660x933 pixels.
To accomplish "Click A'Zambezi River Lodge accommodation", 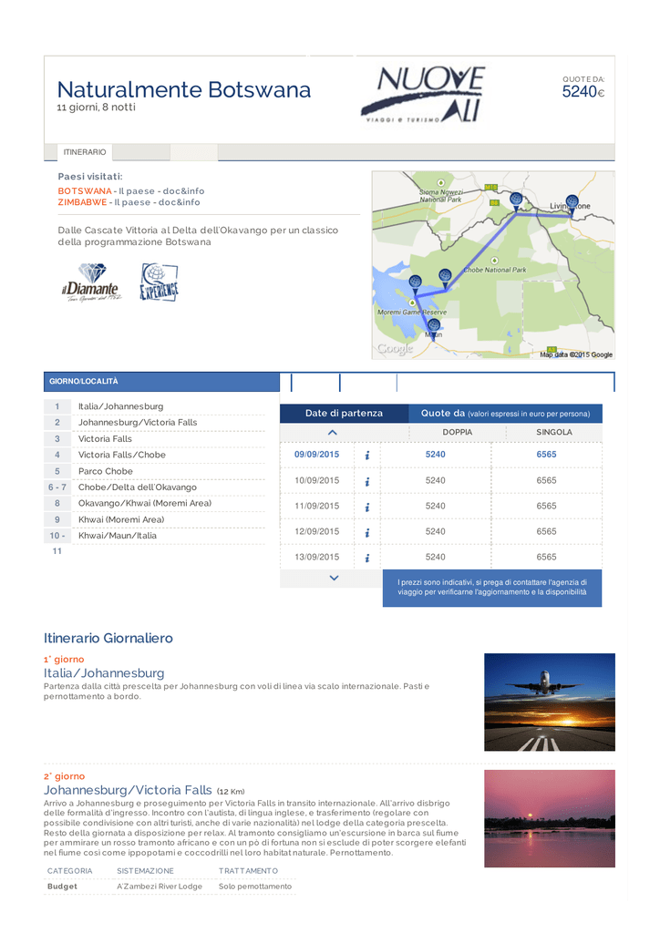I will (x=160, y=887).
